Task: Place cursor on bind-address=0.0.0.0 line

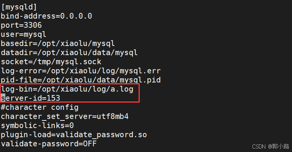Action: (x=46, y=16)
